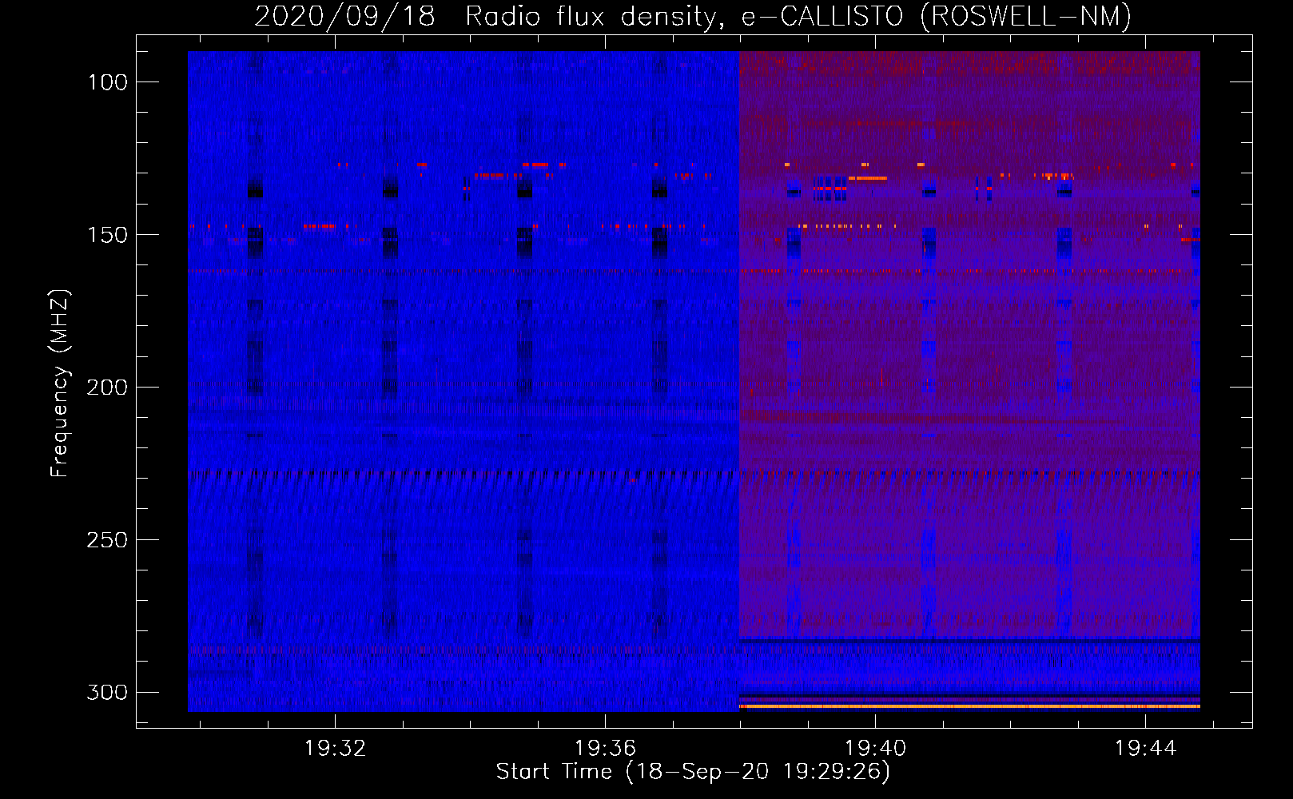
Task: Click the 19:32 time tick label
Action: (336, 748)
